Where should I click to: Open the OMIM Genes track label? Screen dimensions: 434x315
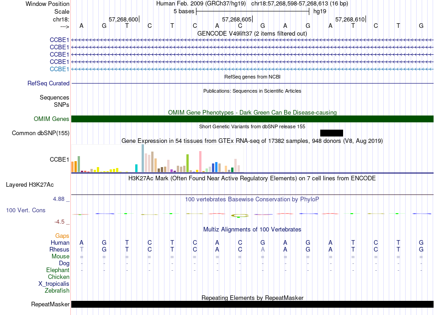click(52, 119)
